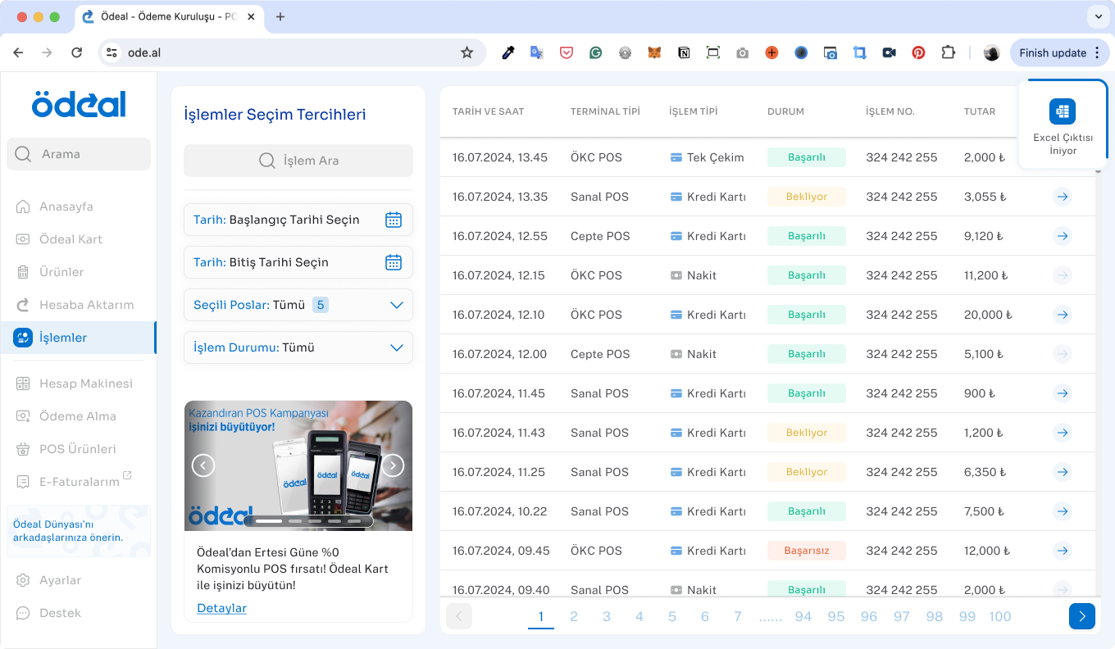Go to page 5
The height and width of the screenshot is (649, 1115).
click(x=672, y=616)
